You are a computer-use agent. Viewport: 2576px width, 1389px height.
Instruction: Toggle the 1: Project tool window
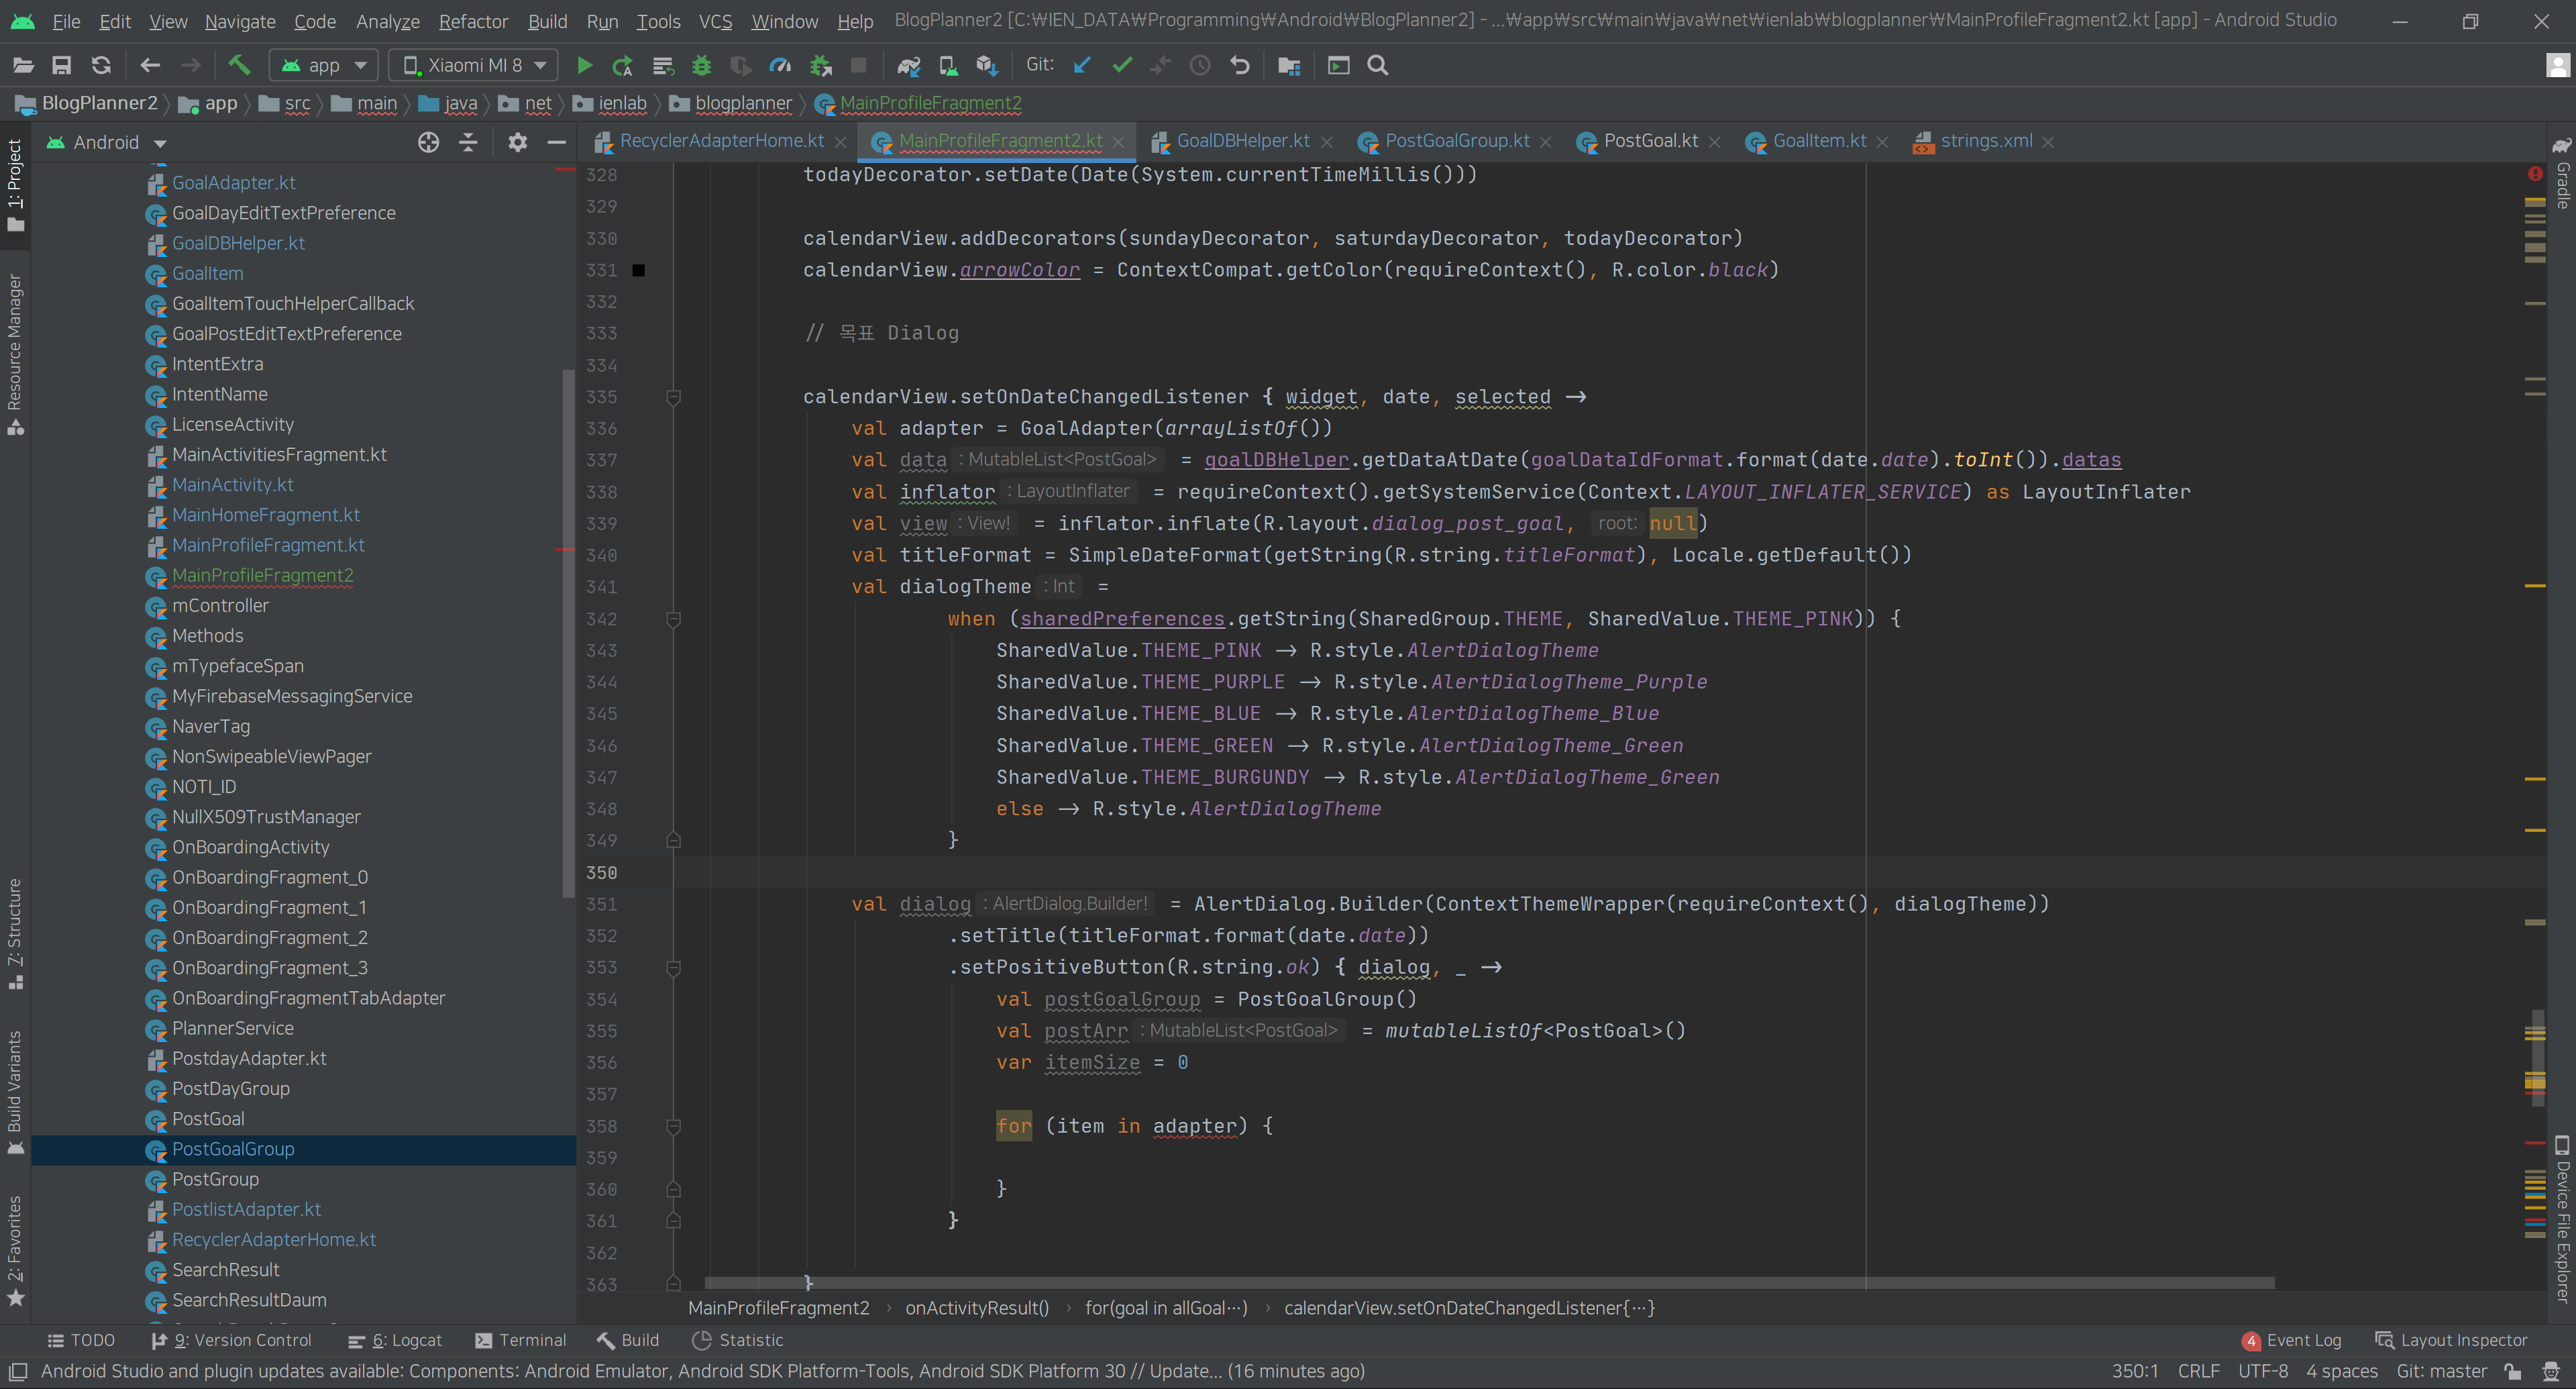[x=15, y=184]
